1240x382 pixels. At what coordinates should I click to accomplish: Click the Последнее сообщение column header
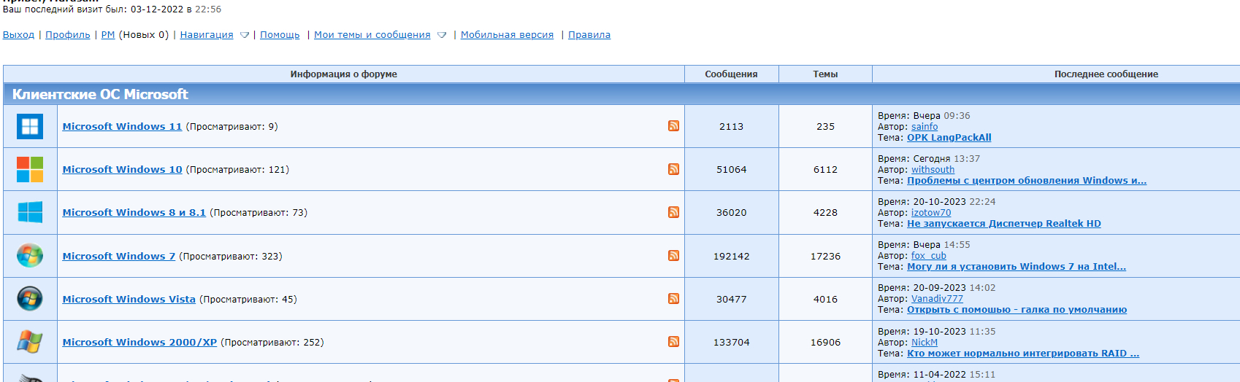tap(1106, 74)
